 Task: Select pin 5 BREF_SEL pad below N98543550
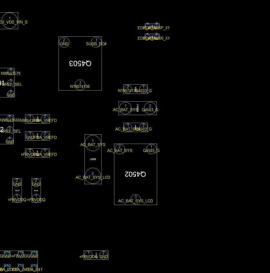pyautogui.click(x=10, y=129)
